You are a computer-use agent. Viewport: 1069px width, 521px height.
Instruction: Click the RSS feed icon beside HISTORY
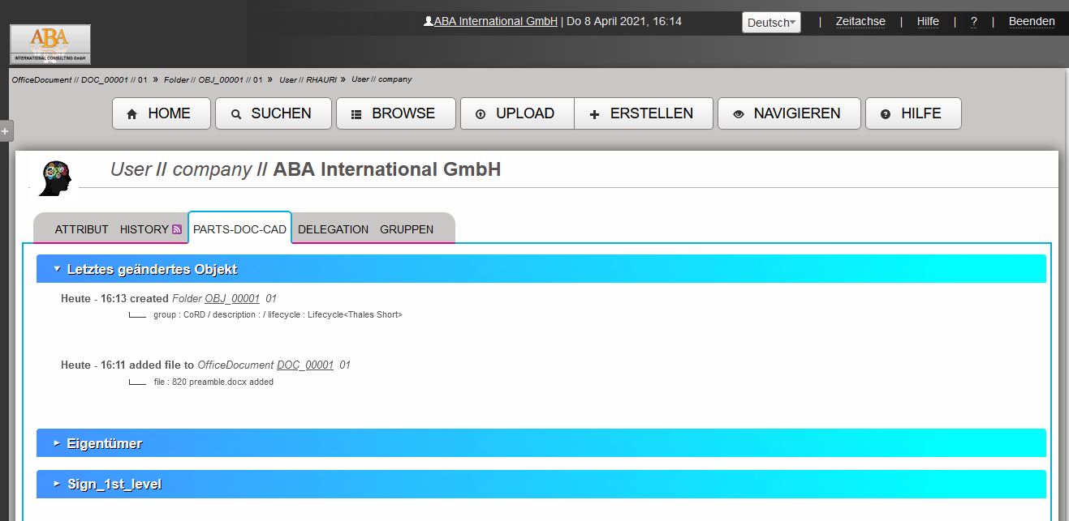[x=177, y=229]
